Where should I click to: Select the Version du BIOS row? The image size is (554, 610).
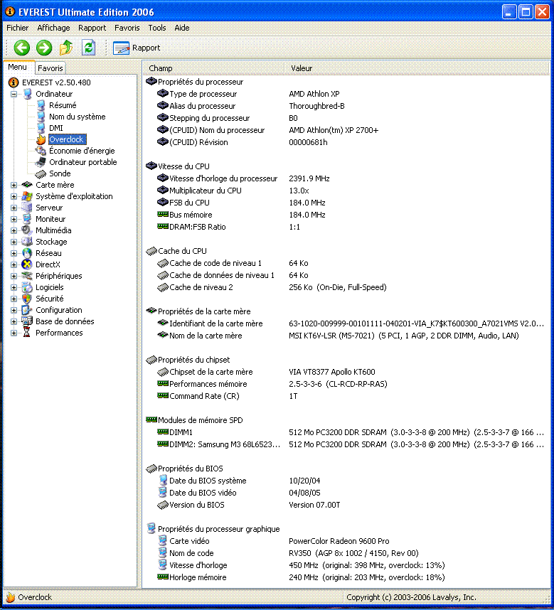(346, 505)
